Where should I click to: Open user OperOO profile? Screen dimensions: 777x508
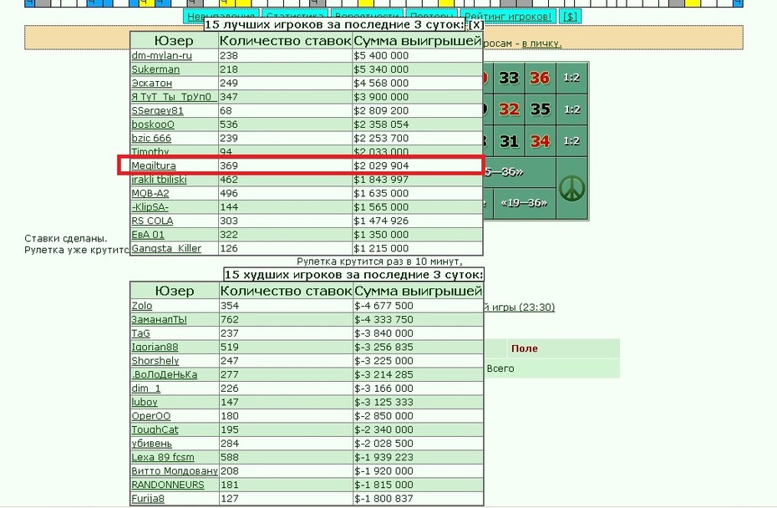151,416
